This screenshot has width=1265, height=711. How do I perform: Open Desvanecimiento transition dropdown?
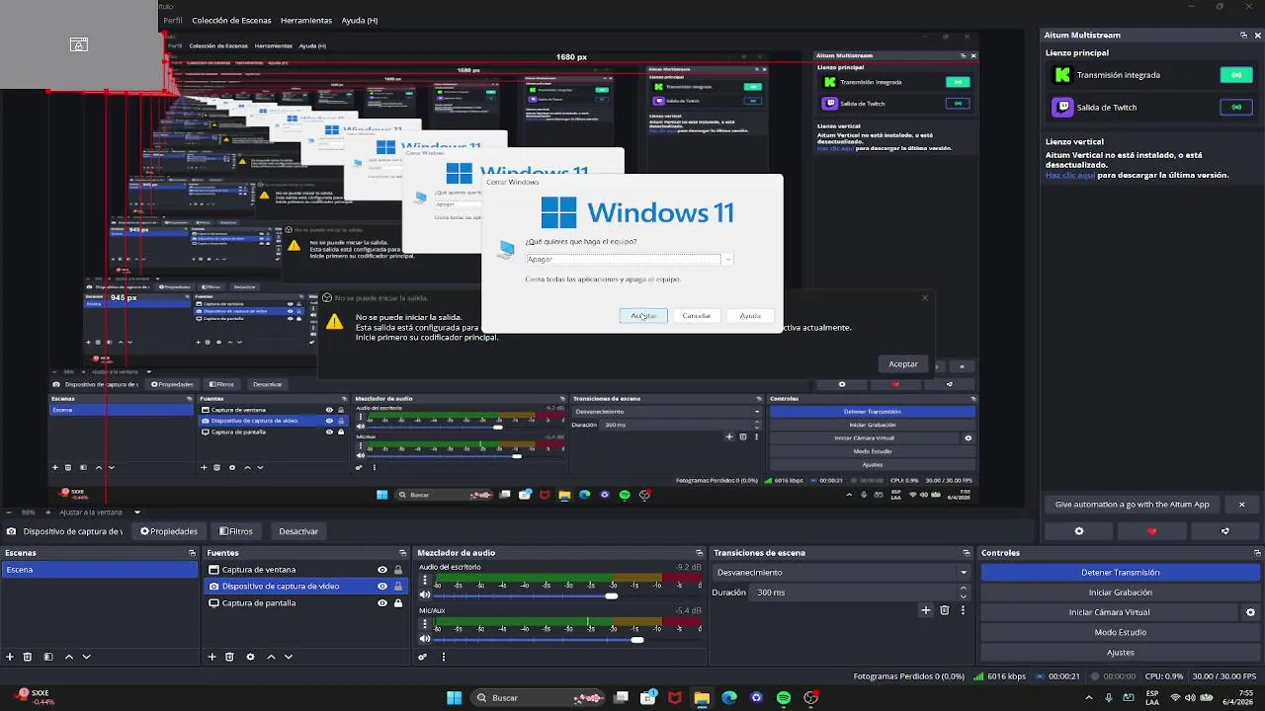click(x=842, y=573)
